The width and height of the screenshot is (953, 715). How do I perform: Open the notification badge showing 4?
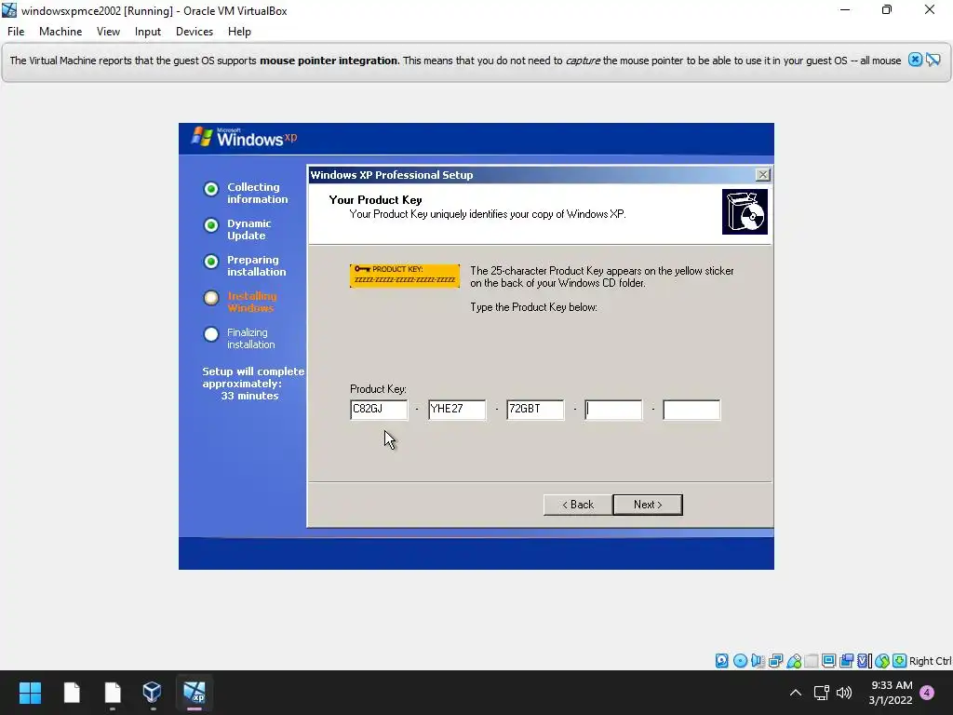click(927, 693)
